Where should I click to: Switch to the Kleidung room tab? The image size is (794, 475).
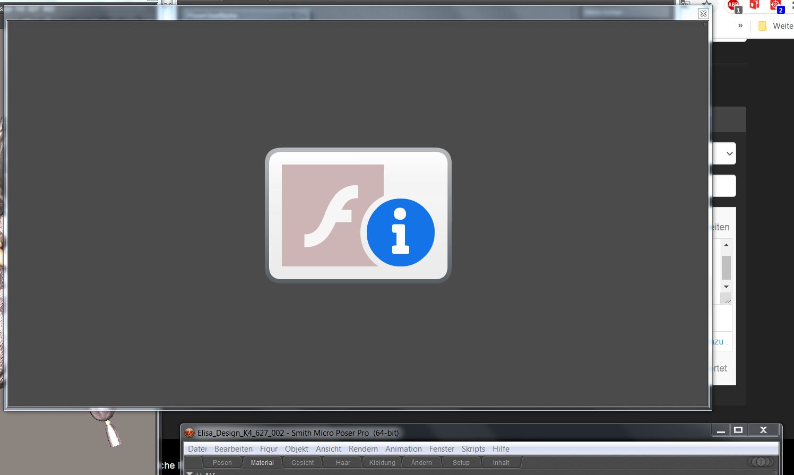click(382, 463)
